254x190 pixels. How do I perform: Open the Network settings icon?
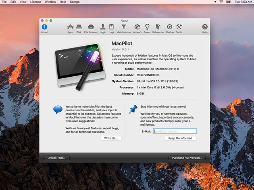(137, 27)
